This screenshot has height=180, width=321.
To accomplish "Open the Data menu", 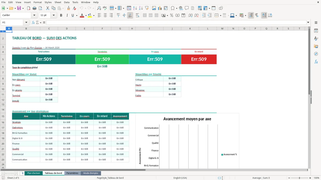I will (x=67, y=2).
